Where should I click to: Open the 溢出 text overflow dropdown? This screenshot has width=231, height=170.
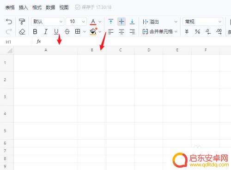[x=160, y=22]
